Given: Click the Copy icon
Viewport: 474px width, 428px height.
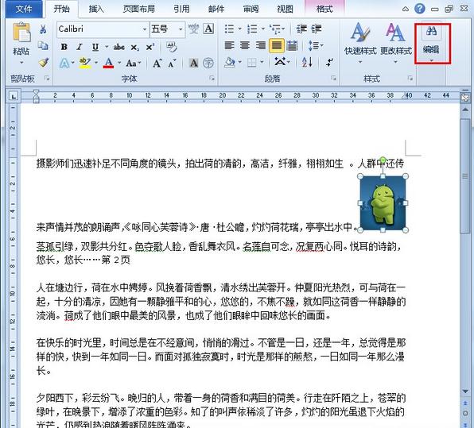Looking at the screenshot, I should point(43,45).
